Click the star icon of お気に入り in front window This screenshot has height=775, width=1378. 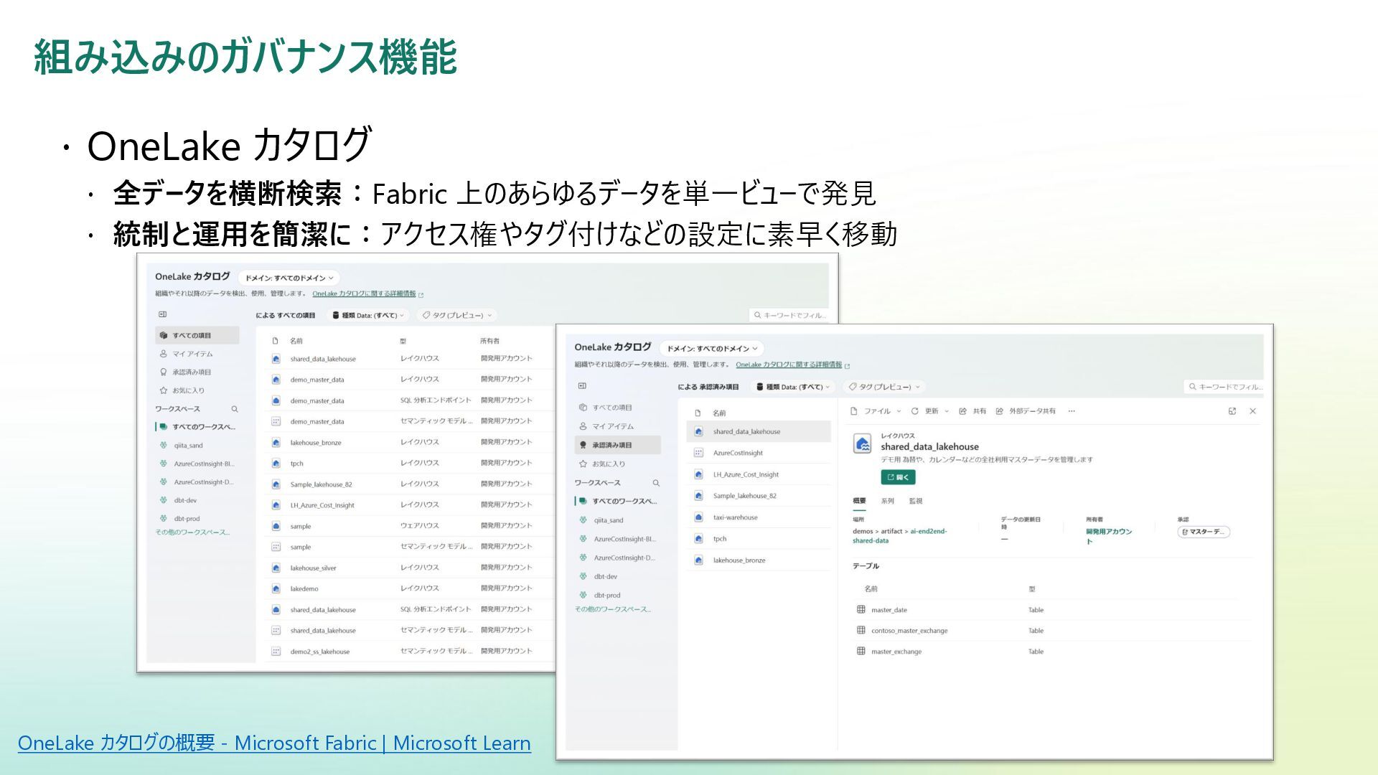tap(583, 464)
